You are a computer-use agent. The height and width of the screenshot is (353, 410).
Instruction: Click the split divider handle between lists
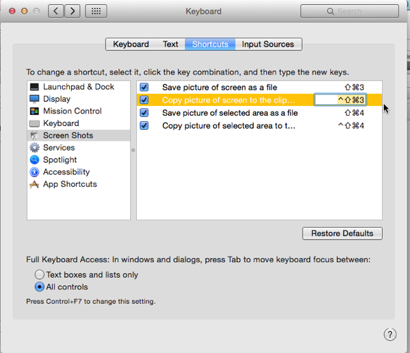pyautogui.click(x=133, y=151)
